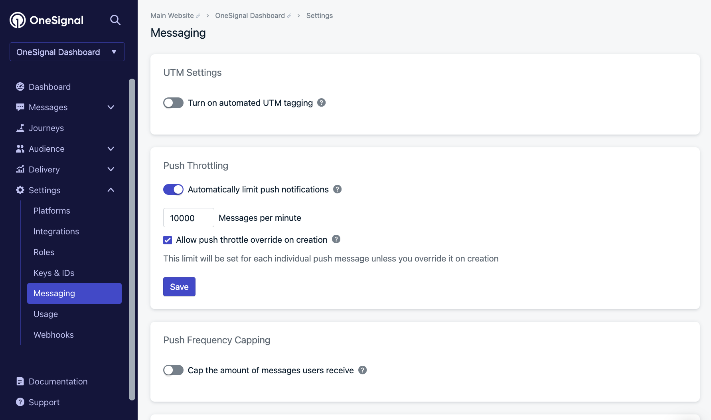Click the Journeys icon in sidebar
The width and height of the screenshot is (711, 420).
point(20,128)
